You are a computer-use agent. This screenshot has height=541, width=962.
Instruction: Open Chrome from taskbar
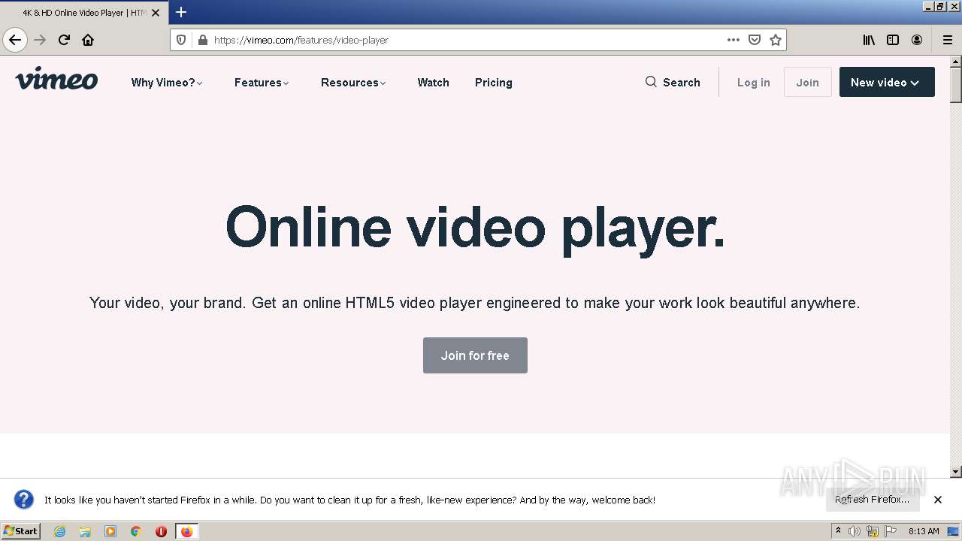136,531
